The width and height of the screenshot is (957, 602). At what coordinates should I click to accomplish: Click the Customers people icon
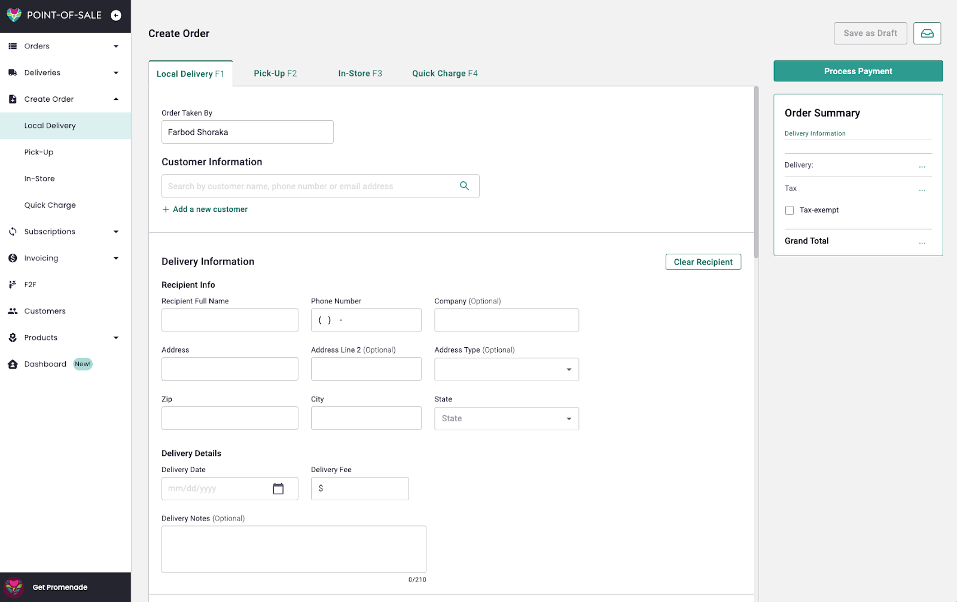coord(13,311)
